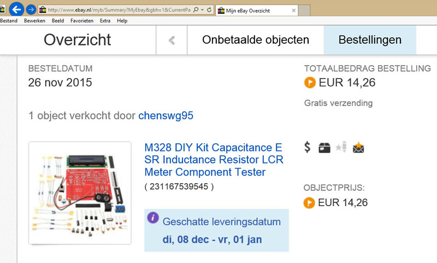Open seller chenswg95 profile link
The image size is (437, 263).
tap(166, 115)
